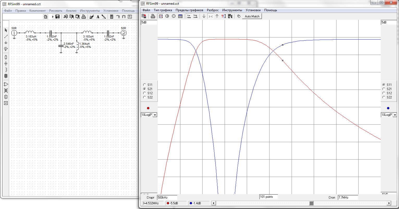
Task: Click the 2.546nF capacitor label in schematic
Action: click(69, 44)
